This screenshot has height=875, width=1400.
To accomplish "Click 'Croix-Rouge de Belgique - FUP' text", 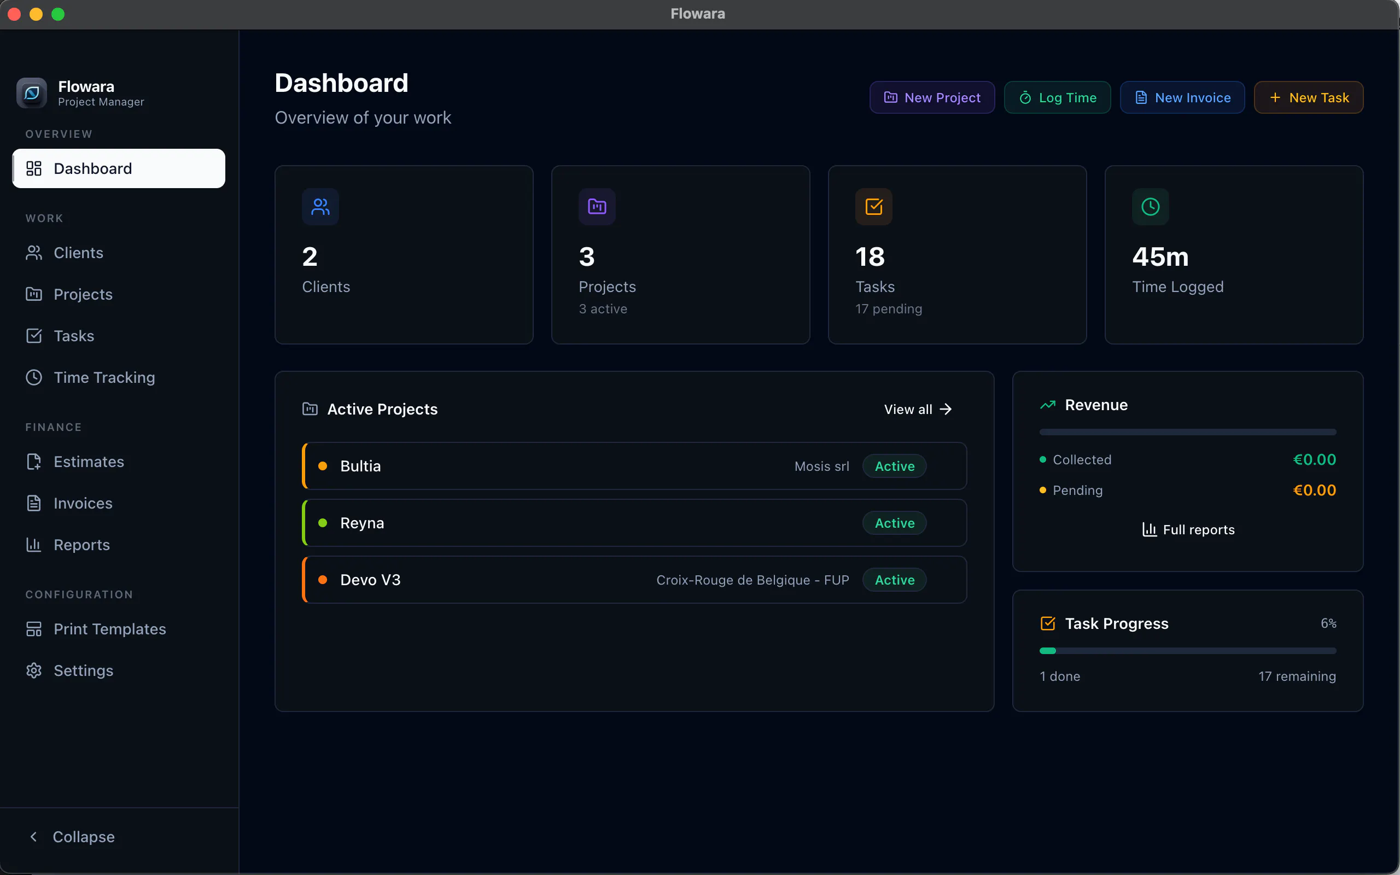I will pyautogui.click(x=752, y=579).
